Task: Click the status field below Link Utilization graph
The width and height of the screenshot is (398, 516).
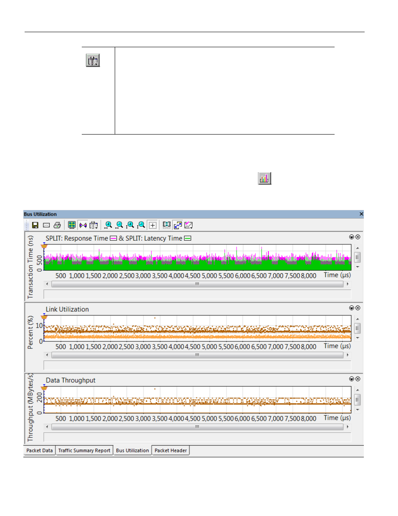Action: click(x=197, y=365)
